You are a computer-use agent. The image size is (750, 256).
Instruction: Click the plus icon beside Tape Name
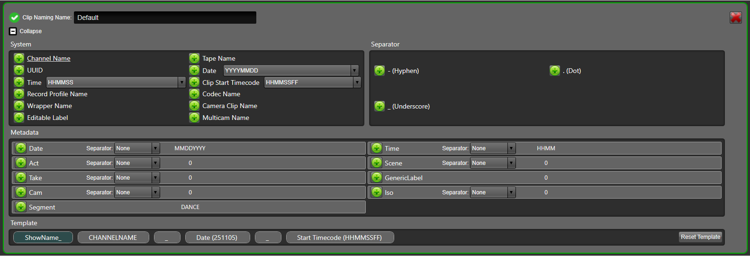tap(194, 58)
